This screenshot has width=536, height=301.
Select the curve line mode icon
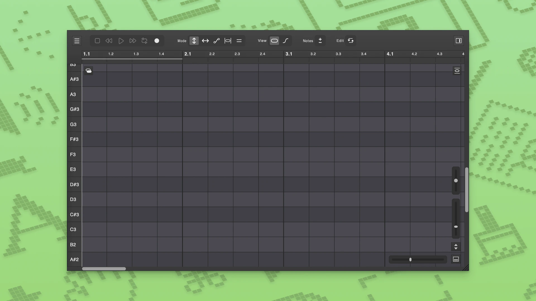[x=217, y=41]
